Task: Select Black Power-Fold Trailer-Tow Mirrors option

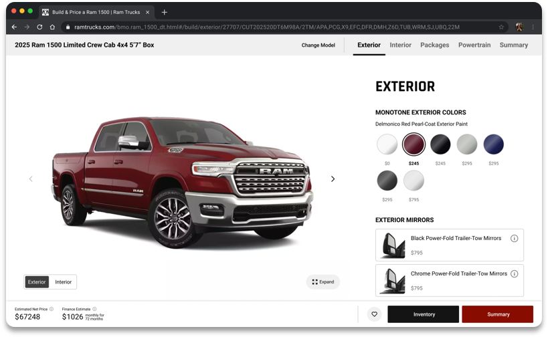Action: click(x=450, y=245)
